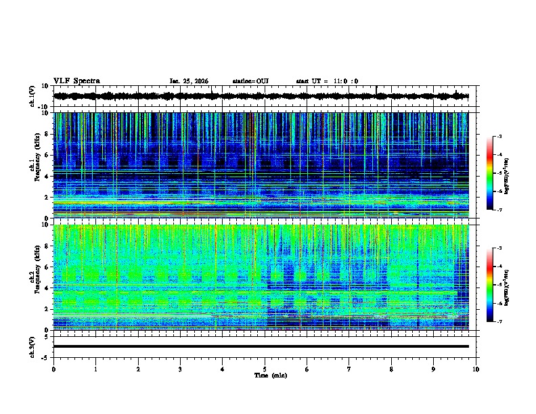Image resolution: width=536 pixels, height=414 pixels.
Task: Click inside the ch.2 spectrogram panel
Action: 261,277
